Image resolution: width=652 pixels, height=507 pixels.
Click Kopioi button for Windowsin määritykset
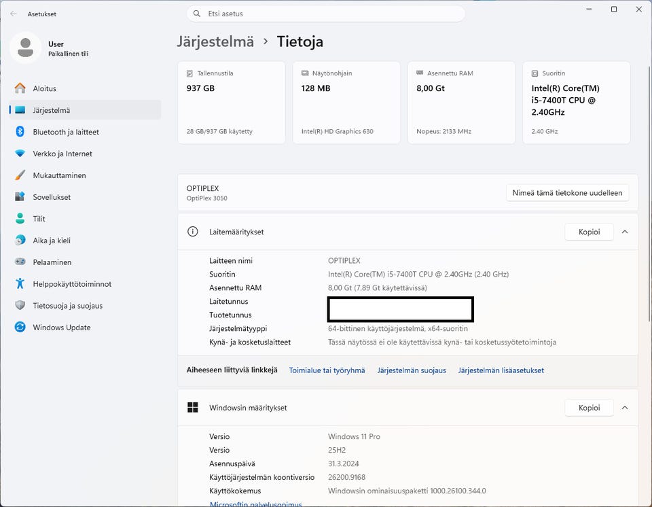[x=589, y=408]
